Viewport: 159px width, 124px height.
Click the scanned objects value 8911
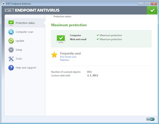coord(89,72)
